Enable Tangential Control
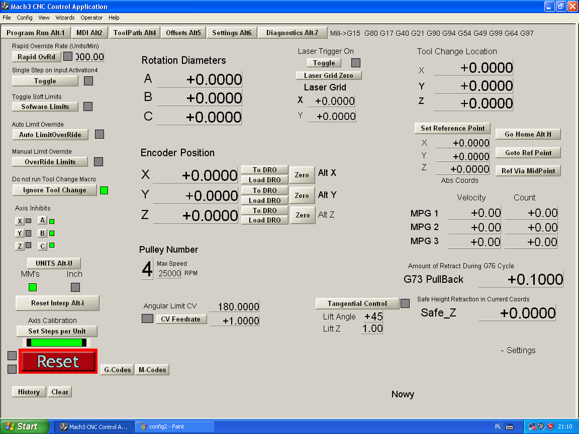Screen dimensions: 579x434 357,303
